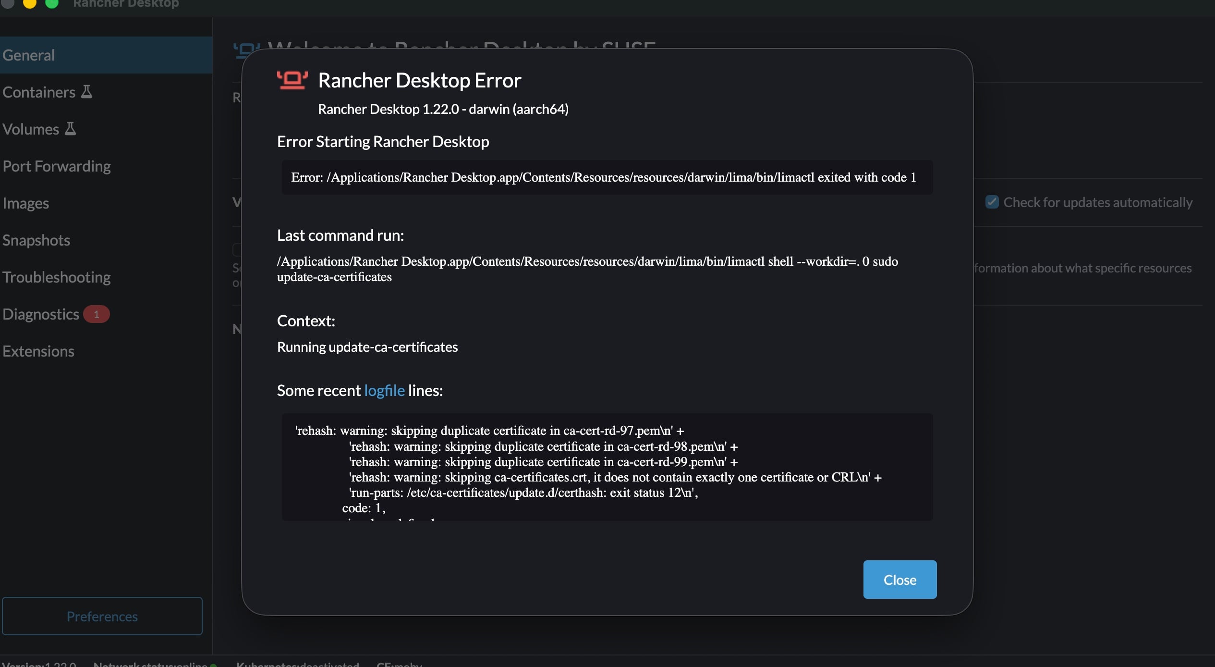Click the flask icon beside Volumes
This screenshot has height=667, width=1215.
click(70, 129)
